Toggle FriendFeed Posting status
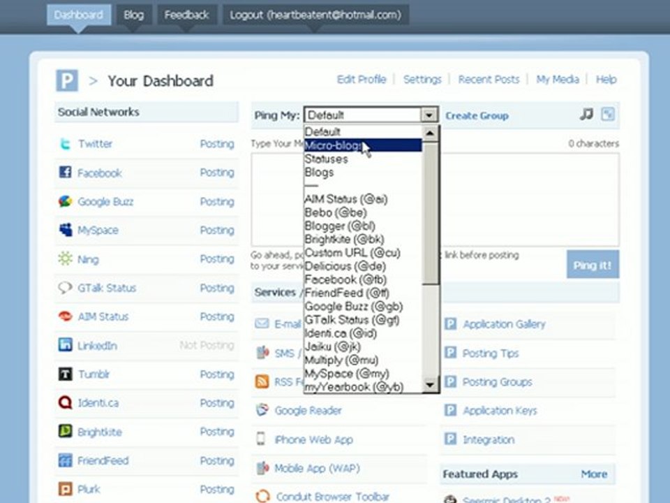 coord(217,460)
